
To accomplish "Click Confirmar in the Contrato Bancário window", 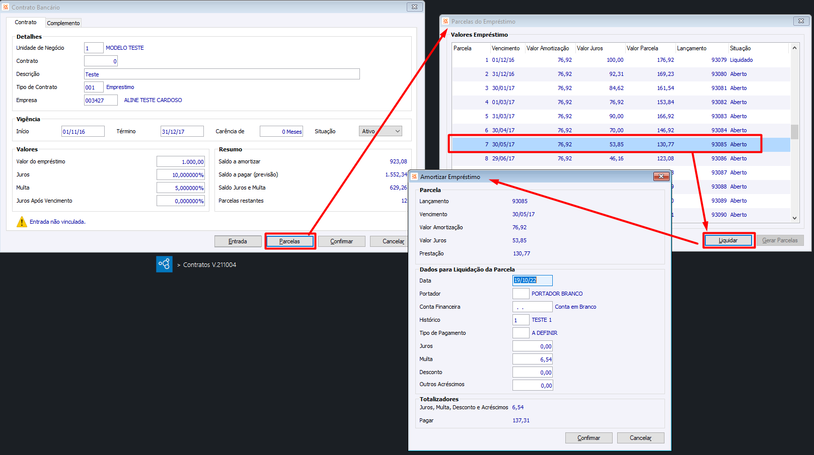I will click(x=341, y=241).
